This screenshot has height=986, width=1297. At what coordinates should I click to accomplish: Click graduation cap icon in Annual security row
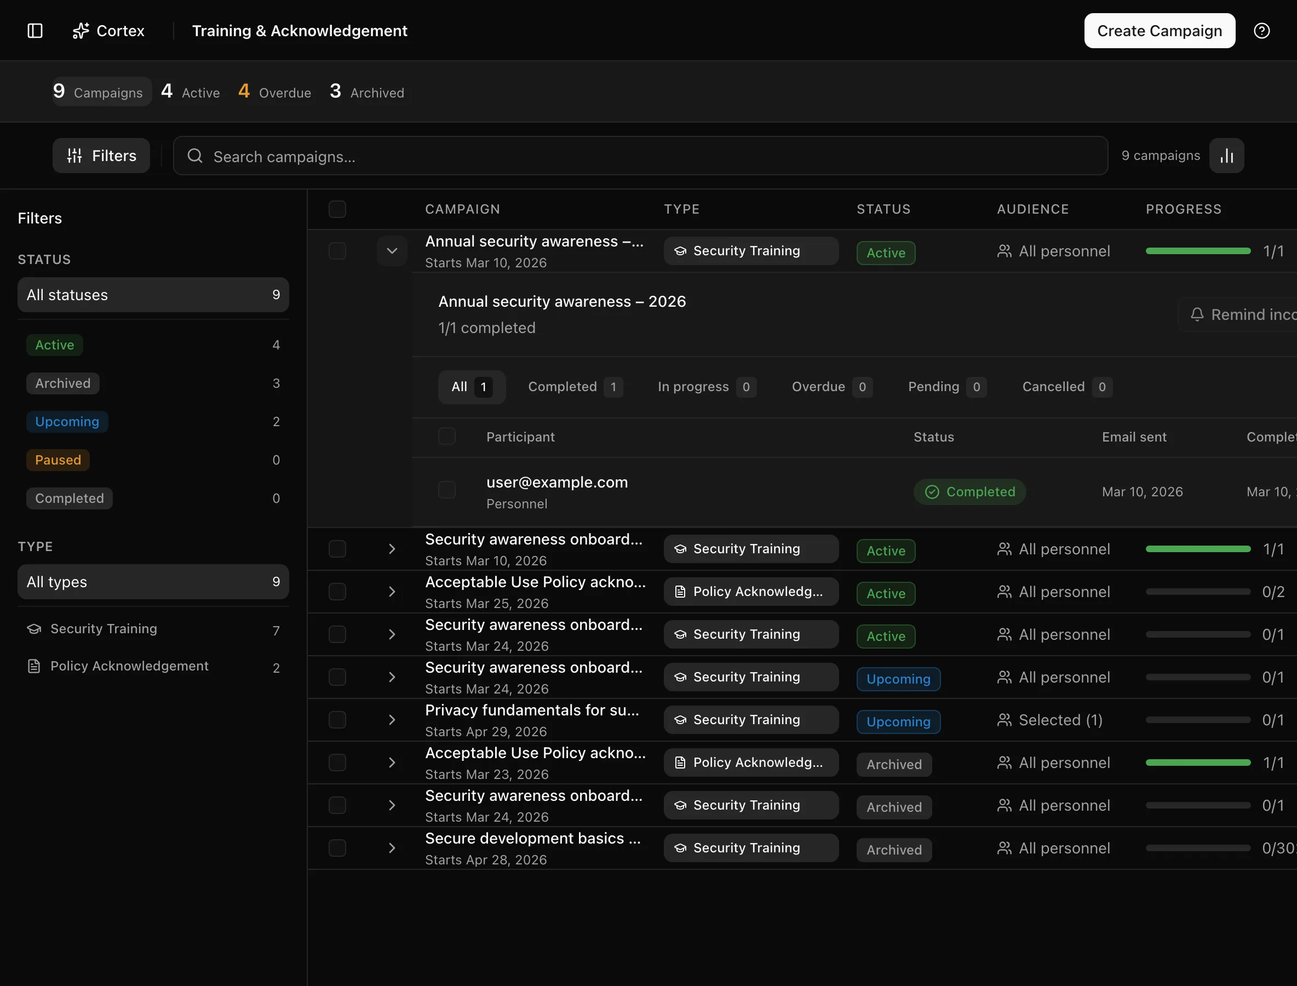[680, 251]
